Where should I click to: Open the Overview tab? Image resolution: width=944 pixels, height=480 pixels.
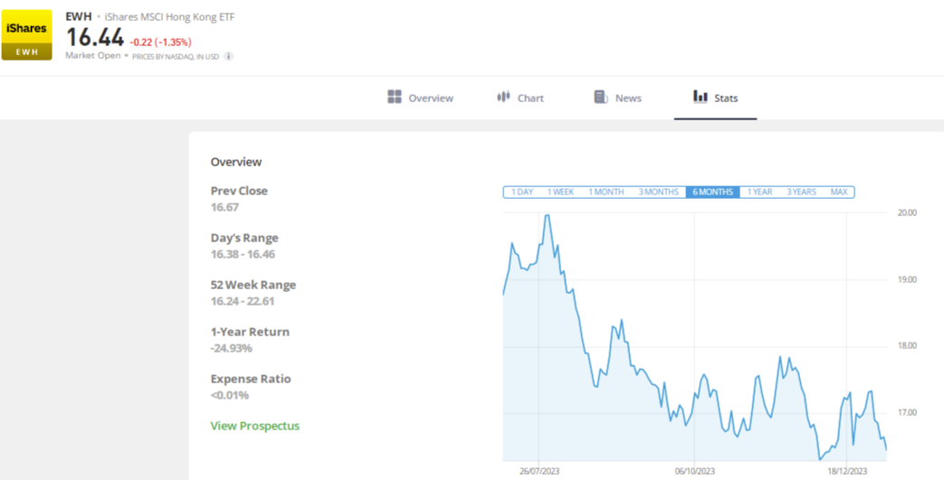pyautogui.click(x=420, y=98)
